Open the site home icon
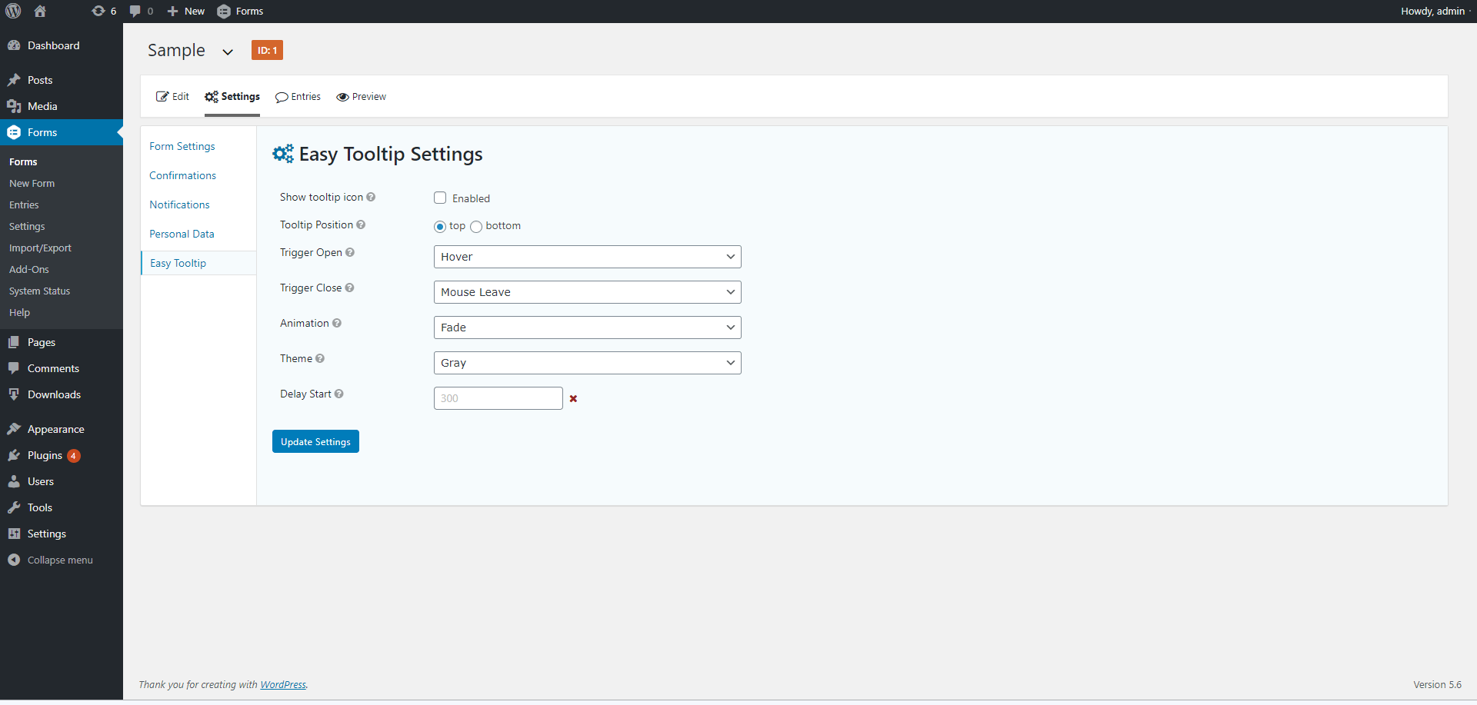Viewport: 1477px width, 705px height. tap(40, 11)
